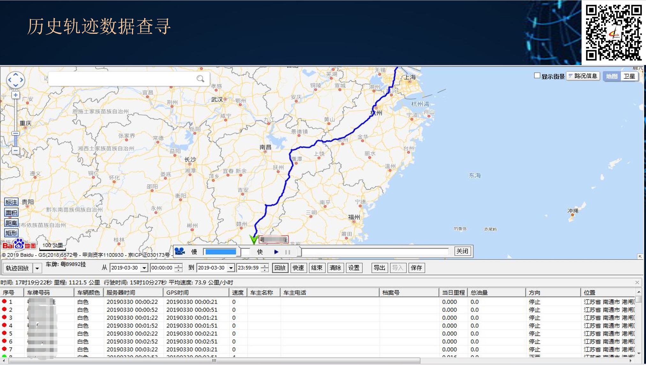
Task: Toggle the 路况信息 traffic layer
Action: [583, 76]
